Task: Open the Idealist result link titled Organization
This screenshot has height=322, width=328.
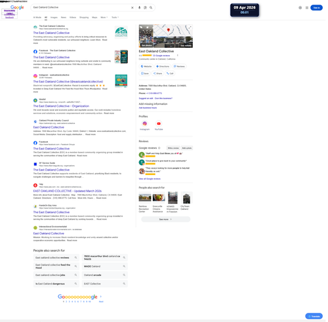Action: tap(61, 106)
